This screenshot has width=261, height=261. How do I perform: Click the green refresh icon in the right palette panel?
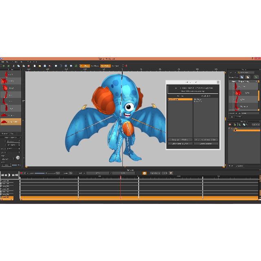tap(256, 77)
